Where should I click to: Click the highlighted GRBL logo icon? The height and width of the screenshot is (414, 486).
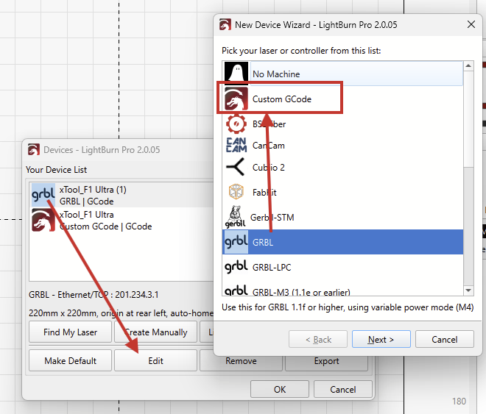coord(236,242)
